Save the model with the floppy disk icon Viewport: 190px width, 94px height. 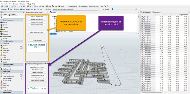[7, 6]
